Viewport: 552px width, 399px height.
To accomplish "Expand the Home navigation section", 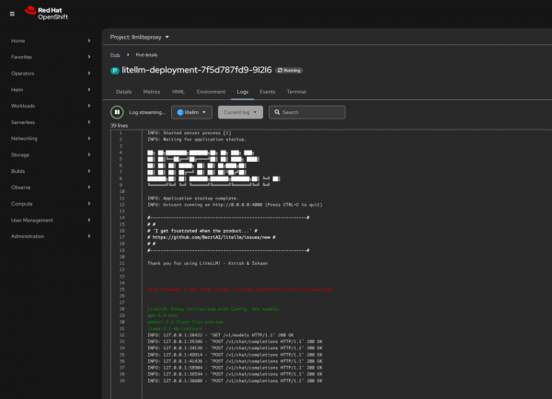I will 51,40.
